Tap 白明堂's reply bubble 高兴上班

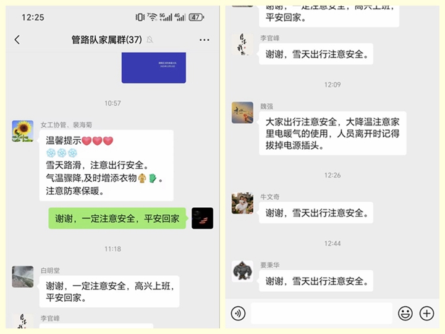click(109, 291)
